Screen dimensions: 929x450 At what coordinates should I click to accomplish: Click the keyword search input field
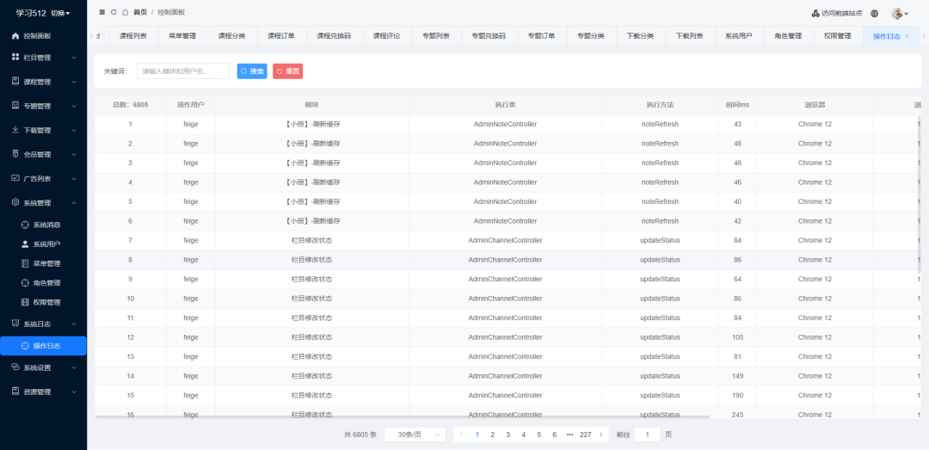click(183, 71)
